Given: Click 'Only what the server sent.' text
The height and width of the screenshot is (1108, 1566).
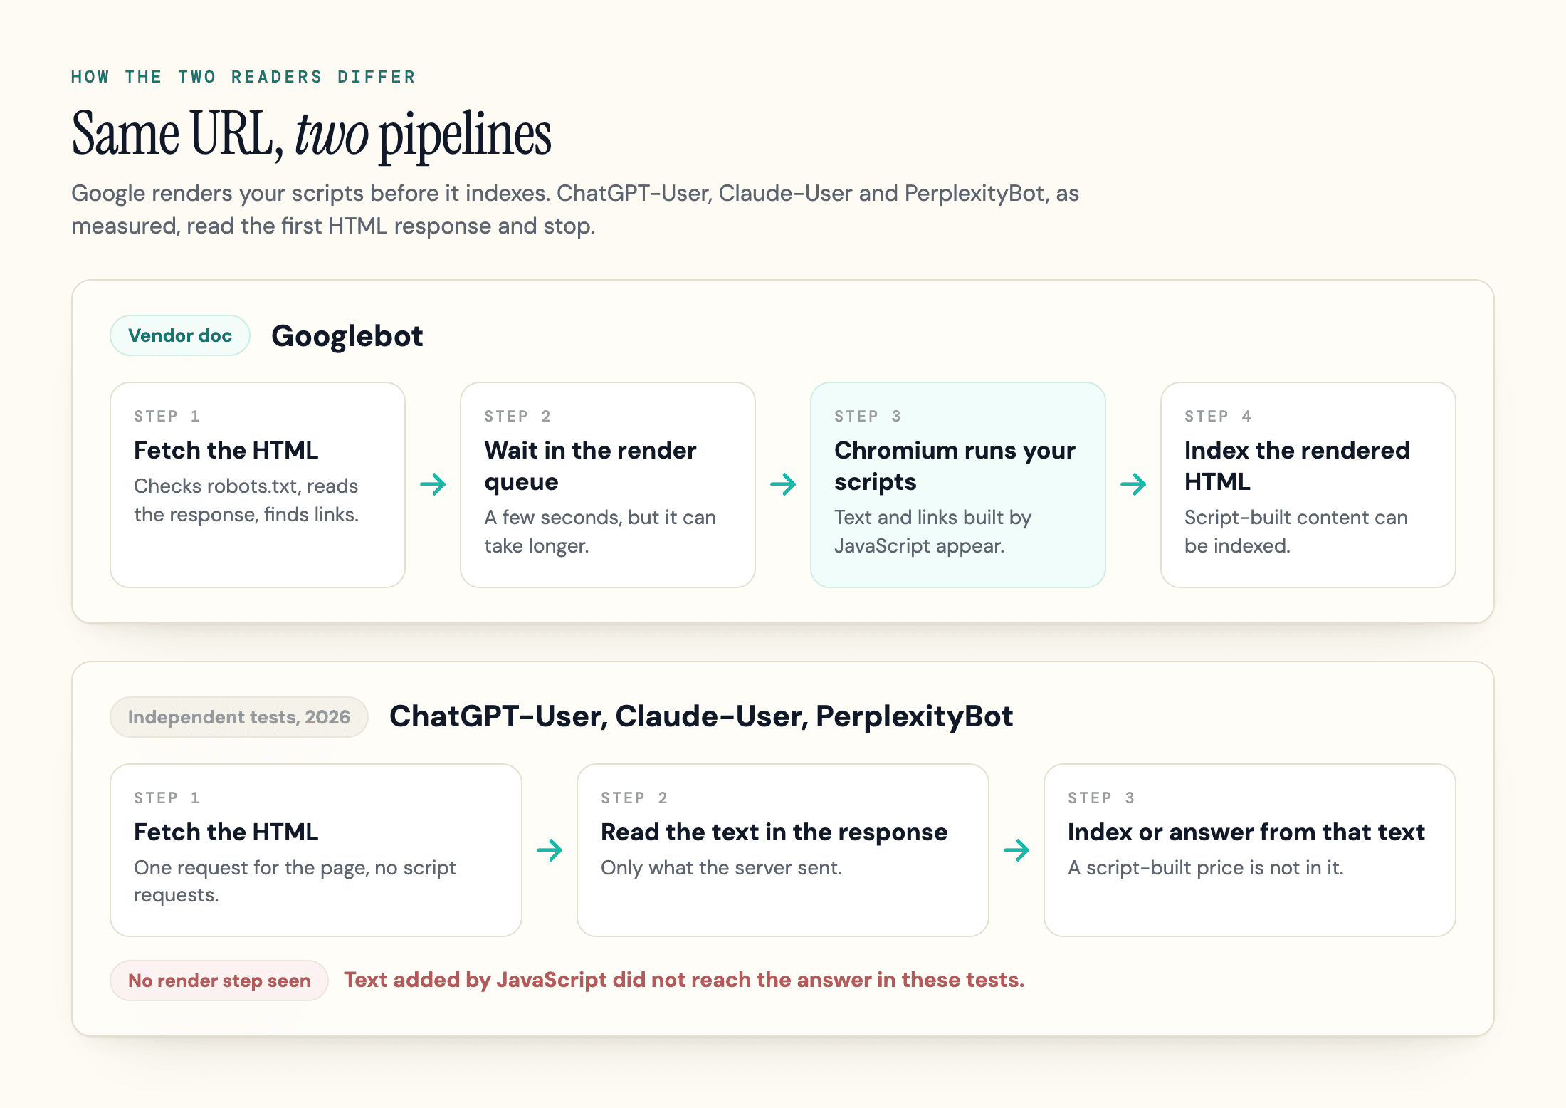Looking at the screenshot, I should tap(721, 868).
